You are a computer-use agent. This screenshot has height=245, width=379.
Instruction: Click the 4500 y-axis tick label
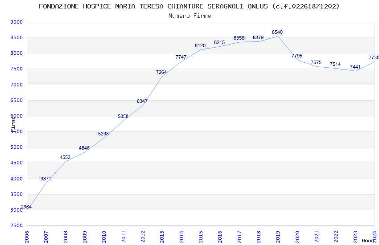pos(16,163)
